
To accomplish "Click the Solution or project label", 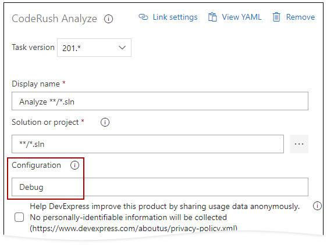I will 45,122.
